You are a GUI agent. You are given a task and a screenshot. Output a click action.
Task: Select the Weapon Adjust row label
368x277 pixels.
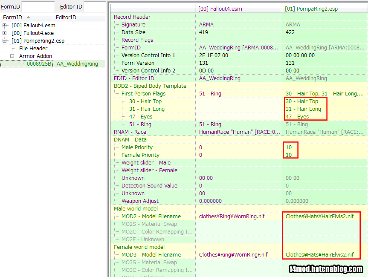click(x=140, y=201)
